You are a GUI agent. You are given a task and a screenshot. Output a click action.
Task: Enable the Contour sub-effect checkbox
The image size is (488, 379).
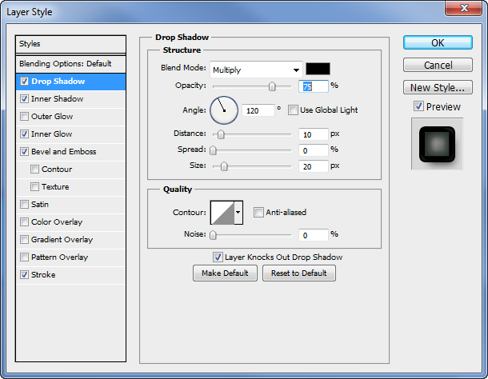pyautogui.click(x=34, y=170)
